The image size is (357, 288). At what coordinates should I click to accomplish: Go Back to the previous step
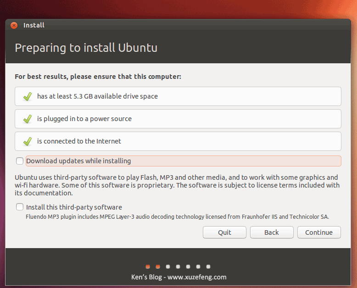pos(272,233)
